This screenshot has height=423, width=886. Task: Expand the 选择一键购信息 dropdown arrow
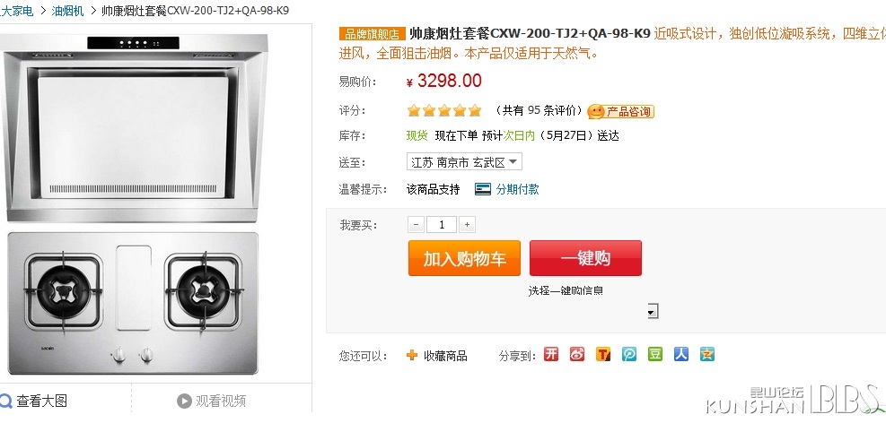[x=652, y=311]
